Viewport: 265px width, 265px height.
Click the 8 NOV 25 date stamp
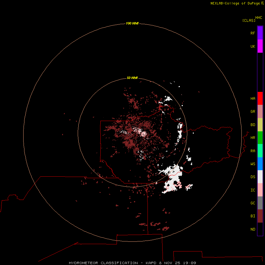click(x=170, y=263)
